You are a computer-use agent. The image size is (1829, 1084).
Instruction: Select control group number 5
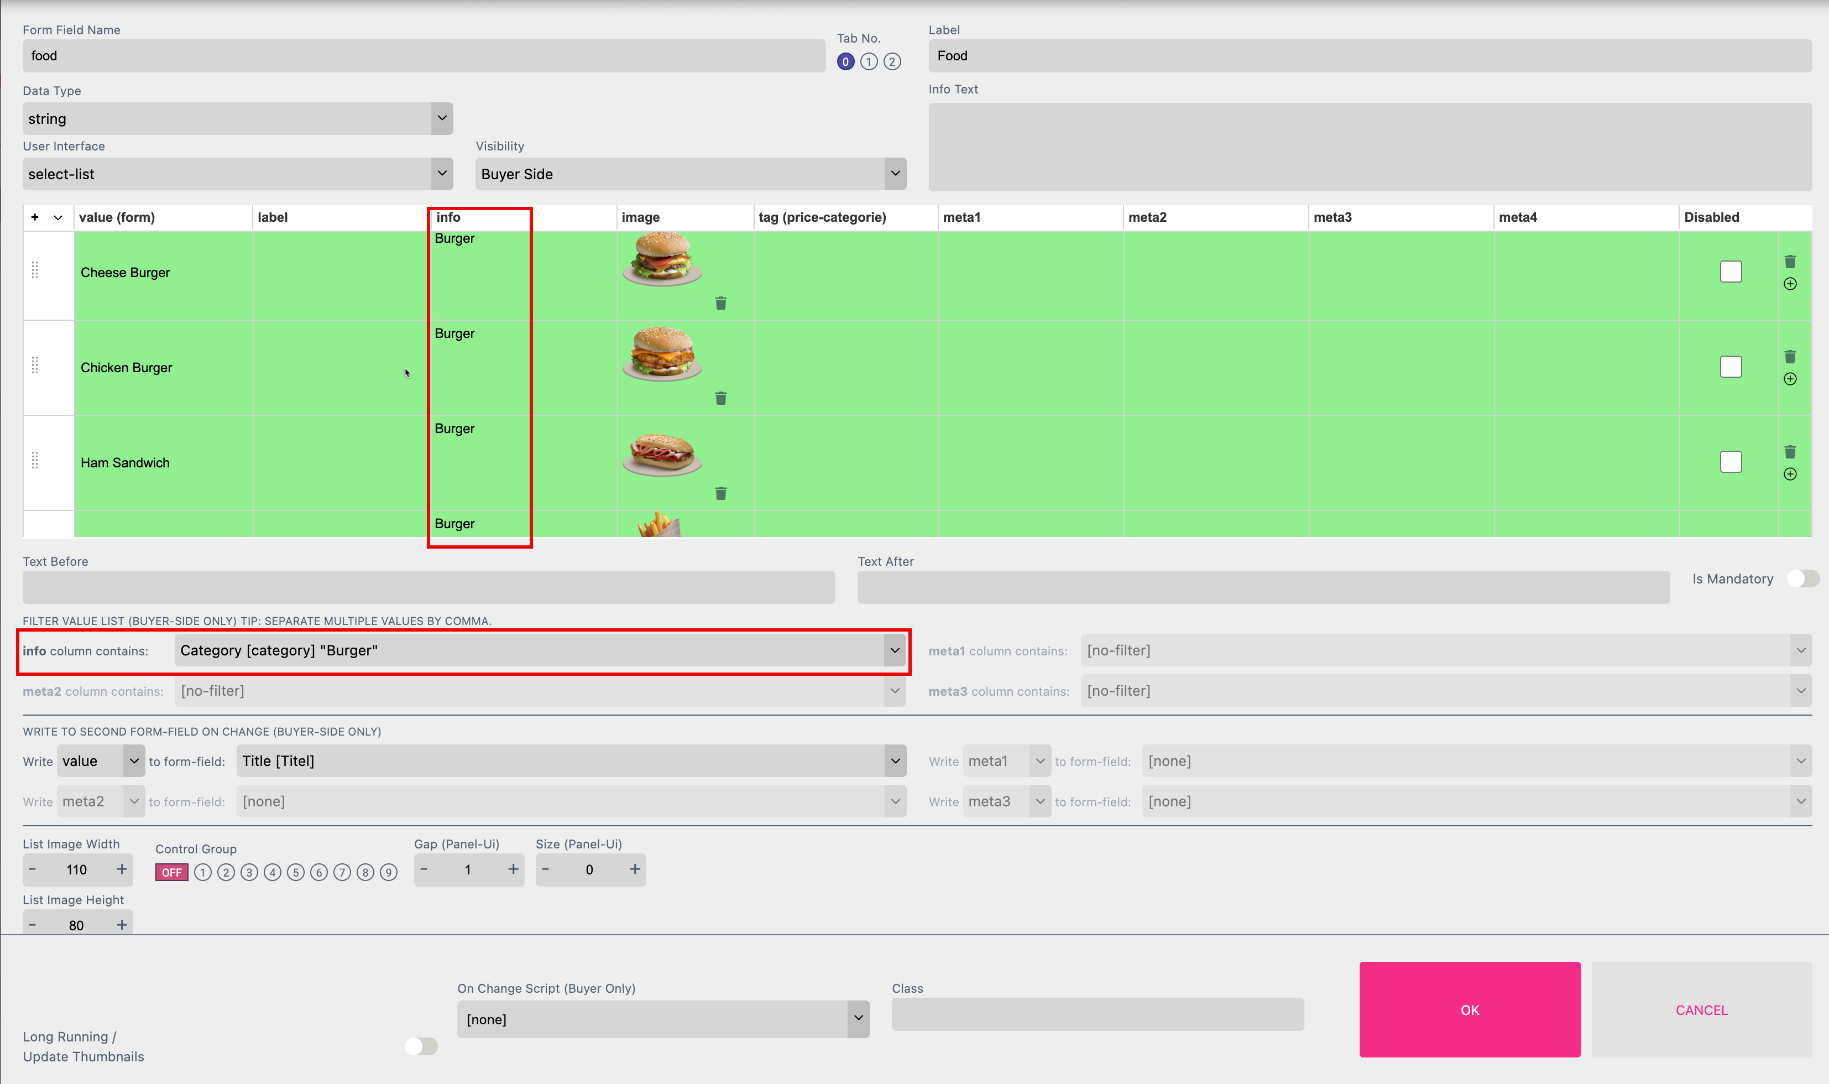click(296, 872)
